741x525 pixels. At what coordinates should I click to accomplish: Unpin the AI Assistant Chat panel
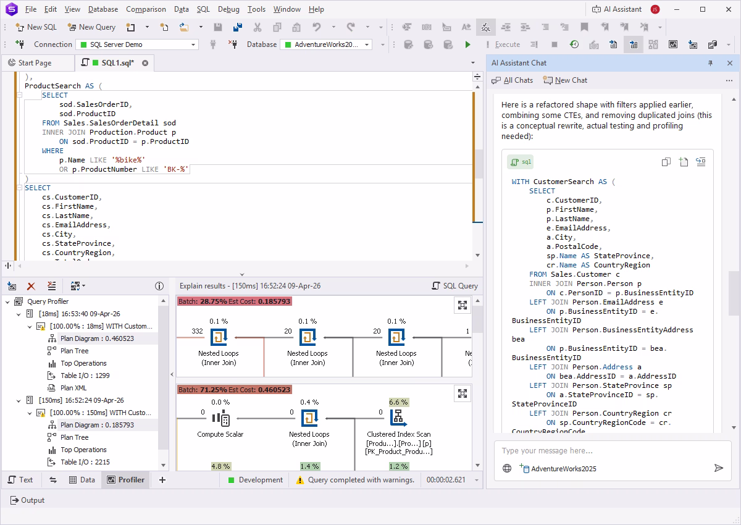[711, 62]
